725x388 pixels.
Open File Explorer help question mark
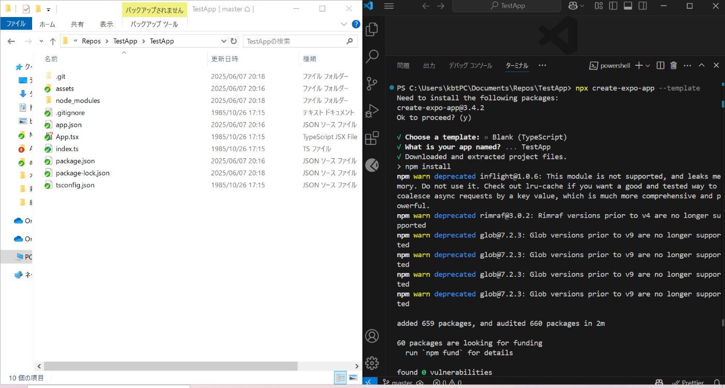click(356, 24)
